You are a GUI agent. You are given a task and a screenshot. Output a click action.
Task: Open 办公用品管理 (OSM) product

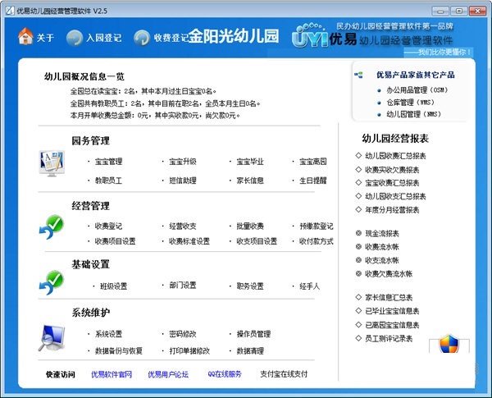tap(417, 90)
